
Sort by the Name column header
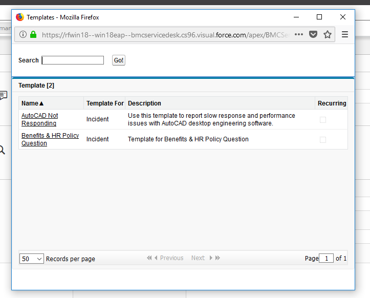coord(33,103)
